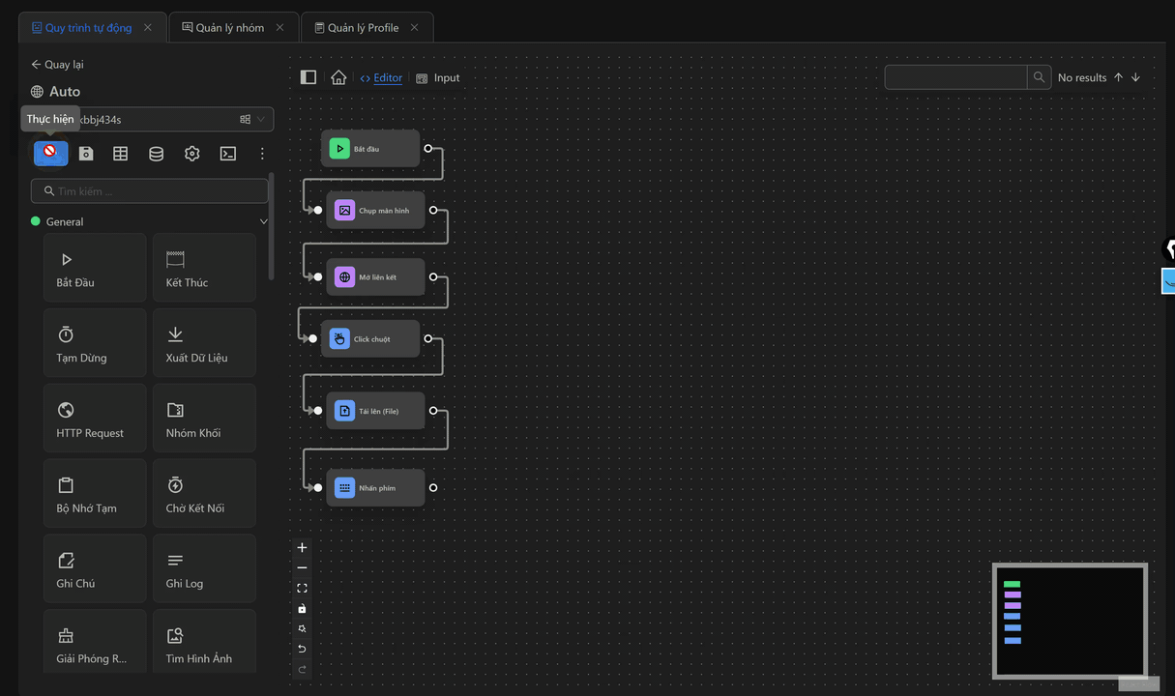Click the home icon in canvas toolbar
The image size is (1175, 696).
(x=338, y=77)
